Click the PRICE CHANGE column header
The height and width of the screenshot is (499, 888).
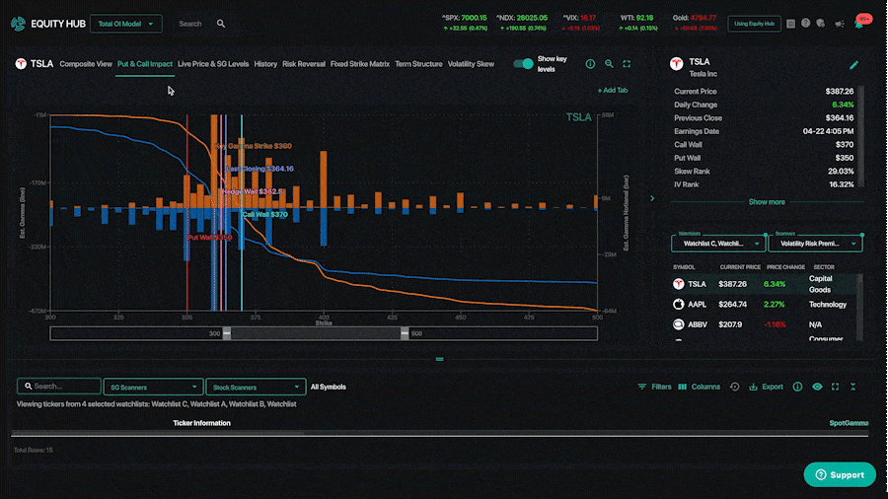click(x=785, y=267)
